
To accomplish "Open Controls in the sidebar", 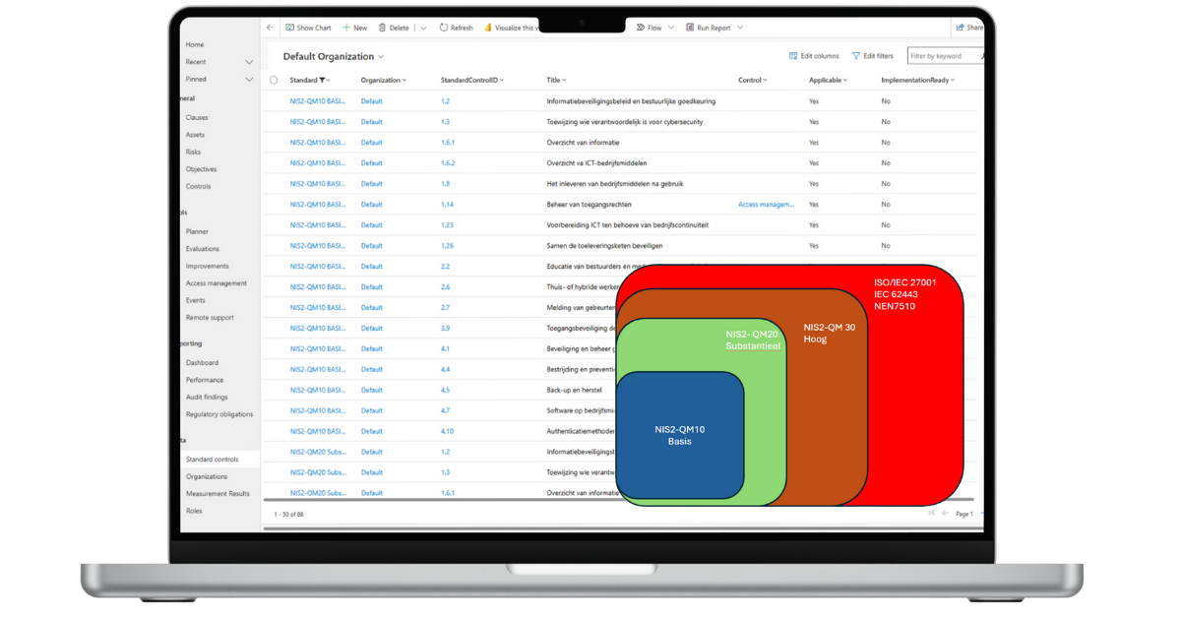I will click(198, 186).
